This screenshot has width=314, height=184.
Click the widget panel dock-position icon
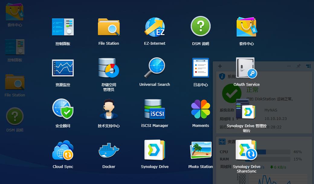308,66
